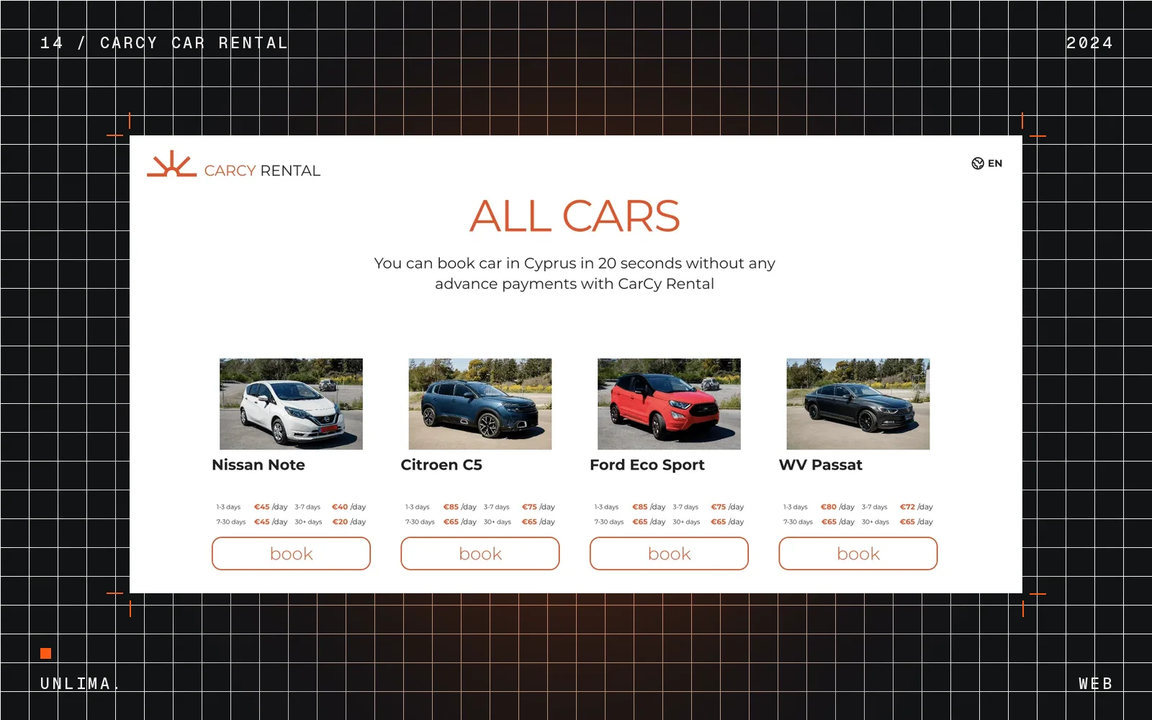Click Nissan Note 1-3 days €45 price
The width and height of the screenshot is (1152, 720).
coord(271,507)
